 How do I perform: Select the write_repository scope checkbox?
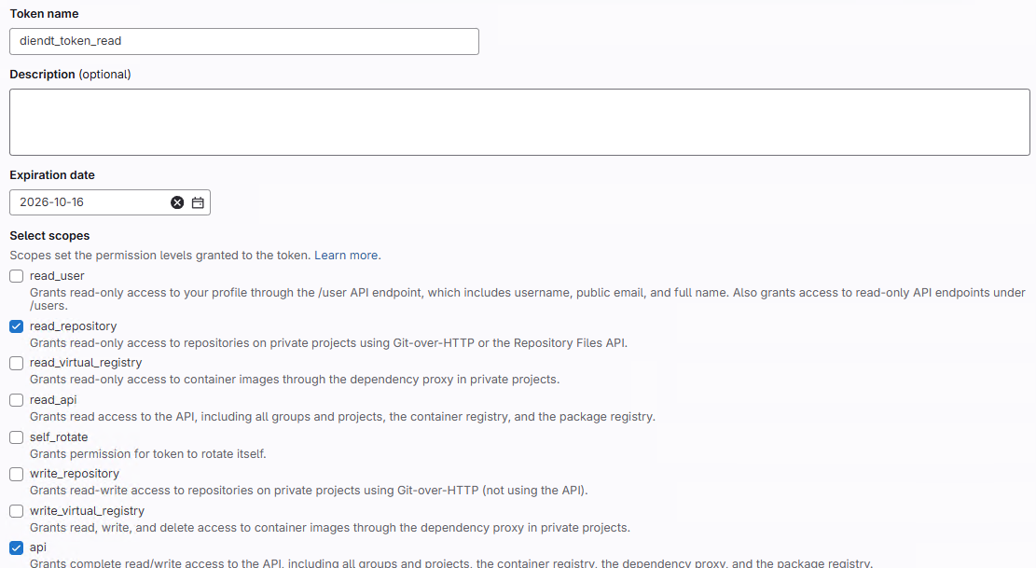(16, 474)
